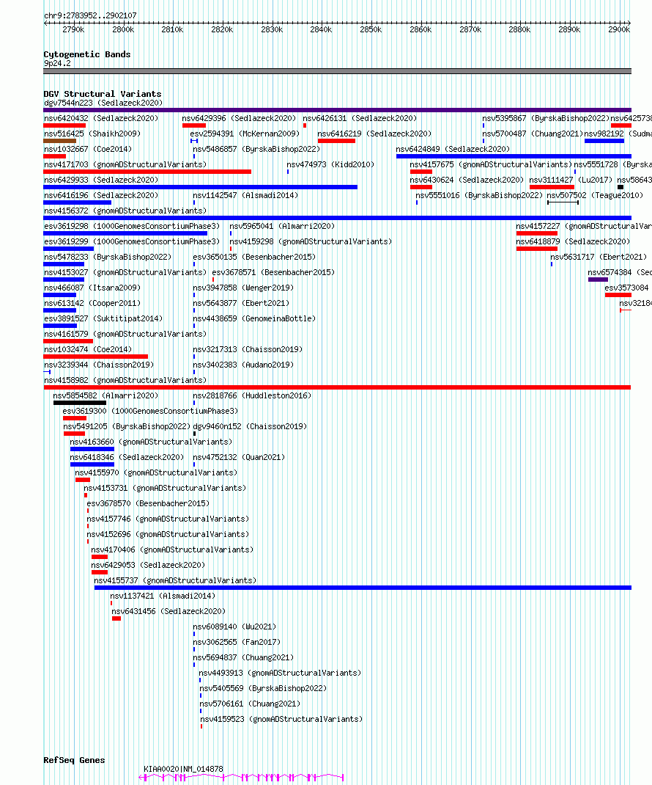The image size is (652, 785).
Task: Click nsv466087 (Itsara2009) label
Action: pyautogui.click(x=92, y=288)
